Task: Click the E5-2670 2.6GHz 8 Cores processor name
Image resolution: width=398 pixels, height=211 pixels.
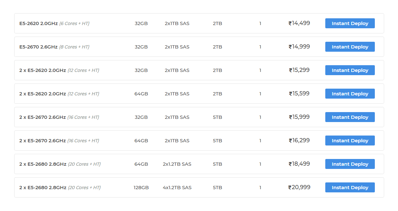Action: click(38, 47)
